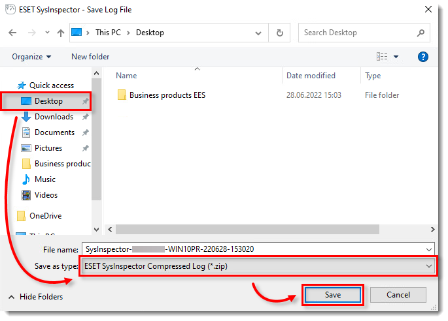Go up one folder level
Viewport: 448px width, 321px height.
tap(61, 33)
